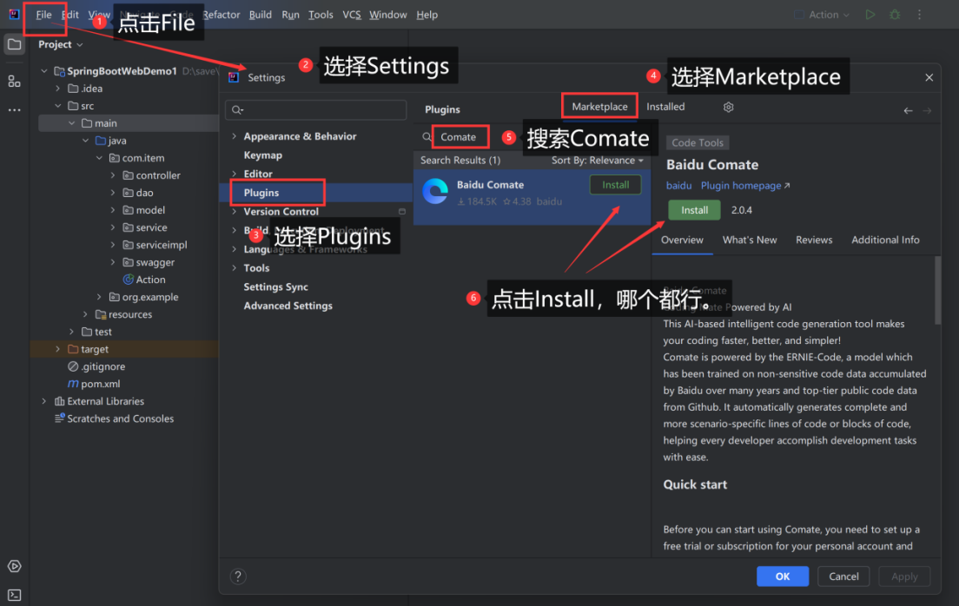This screenshot has height=606, width=959.
Task: Expand Appearance & Behavior settings
Action: point(235,136)
